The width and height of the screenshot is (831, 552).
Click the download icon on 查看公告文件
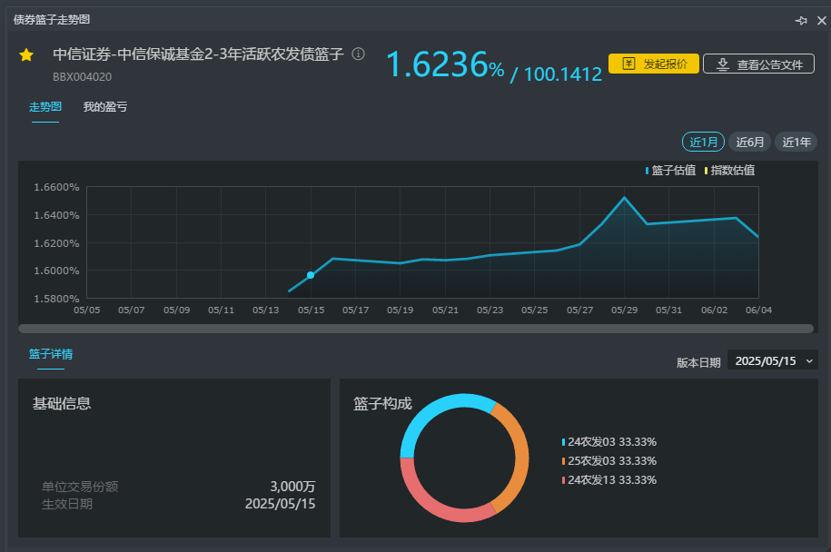pyautogui.click(x=723, y=64)
